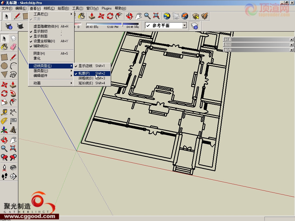Enable 延长线 extension option

pyautogui.click(x=92, y=83)
